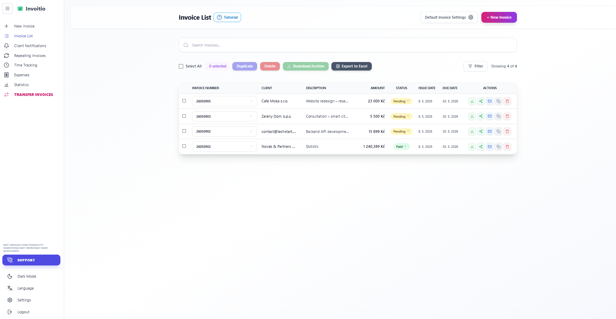Click the search magnifier icon

(186, 45)
